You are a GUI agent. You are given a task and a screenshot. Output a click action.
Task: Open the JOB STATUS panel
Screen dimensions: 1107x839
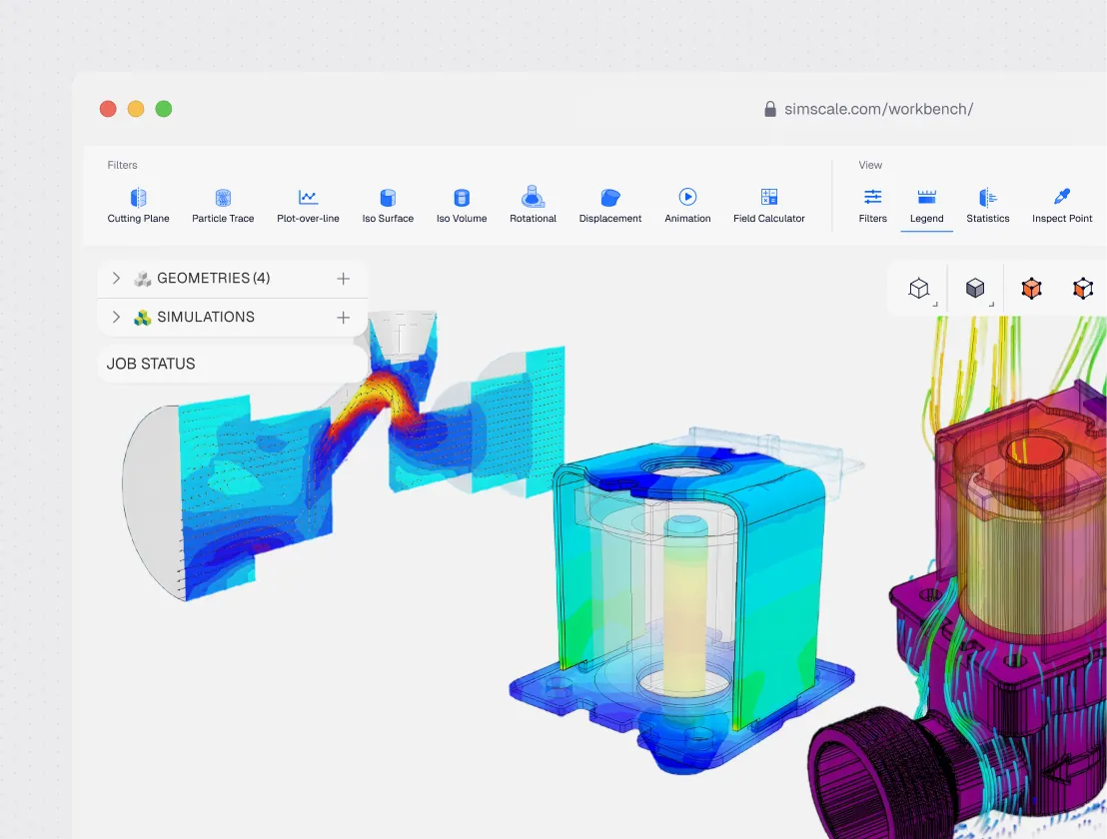[x=232, y=364]
